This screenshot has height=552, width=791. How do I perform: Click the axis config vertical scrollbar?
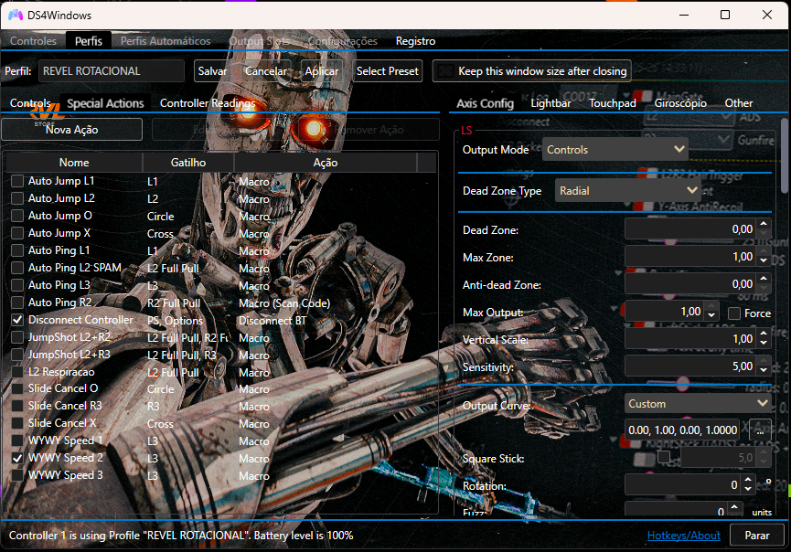(785, 155)
